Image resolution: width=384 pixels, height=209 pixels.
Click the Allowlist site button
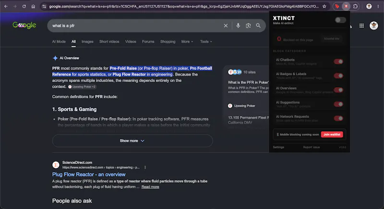pyautogui.click(x=331, y=39)
